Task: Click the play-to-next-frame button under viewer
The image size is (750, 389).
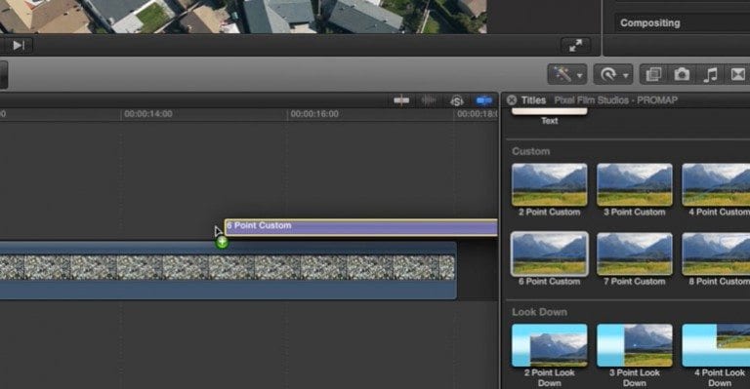Action: 18,46
